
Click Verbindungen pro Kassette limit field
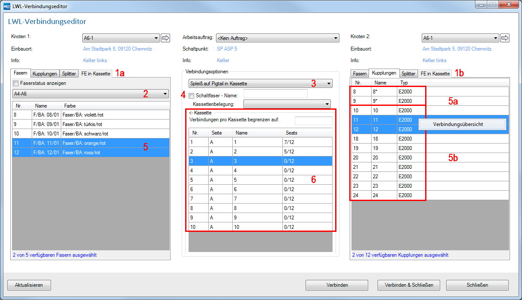click(313, 121)
